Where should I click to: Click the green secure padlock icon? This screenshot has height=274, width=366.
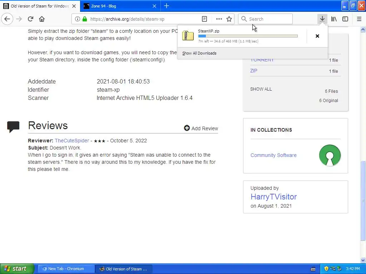[x=85, y=19]
